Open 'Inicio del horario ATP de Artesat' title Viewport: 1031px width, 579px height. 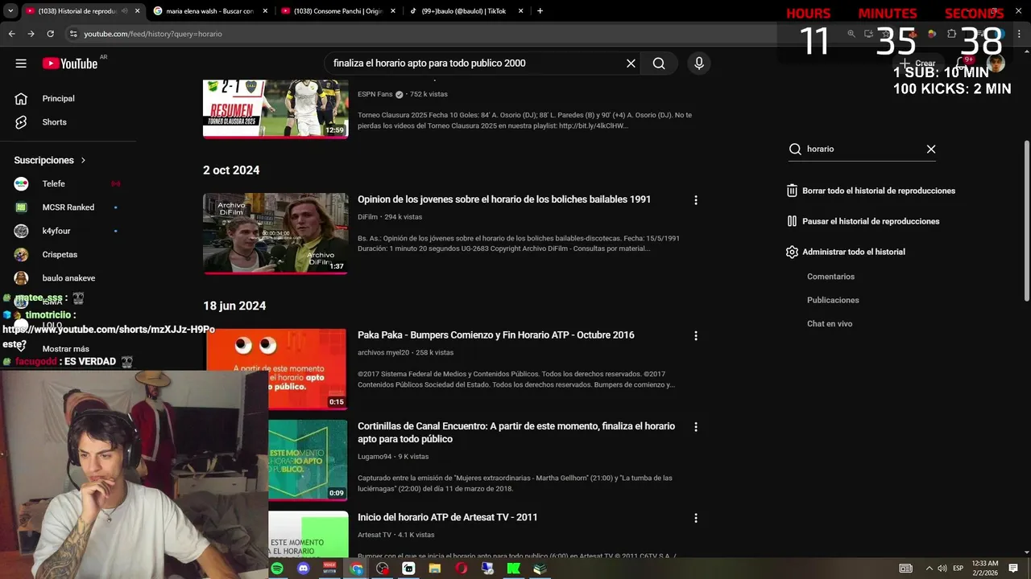pyautogui.click(x=447, y=517)
